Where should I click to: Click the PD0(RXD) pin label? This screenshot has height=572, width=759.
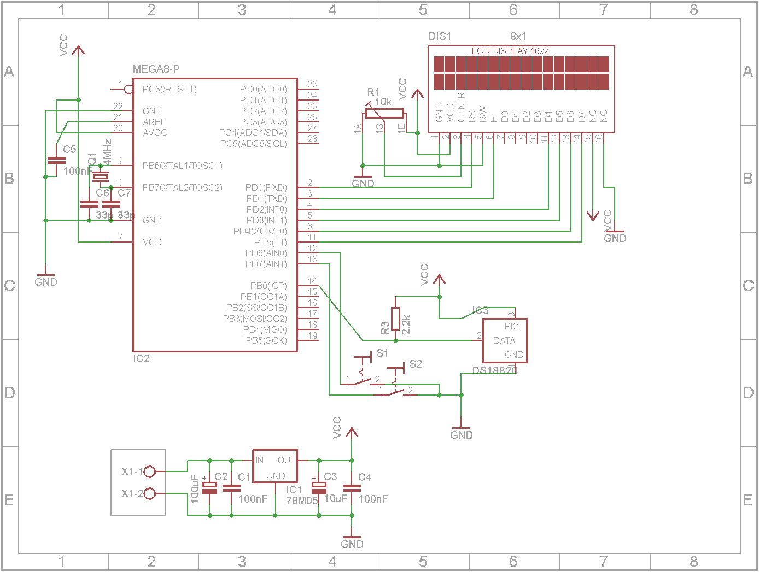tap(266, 187)
